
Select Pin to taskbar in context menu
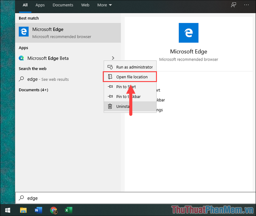[130, 96]
